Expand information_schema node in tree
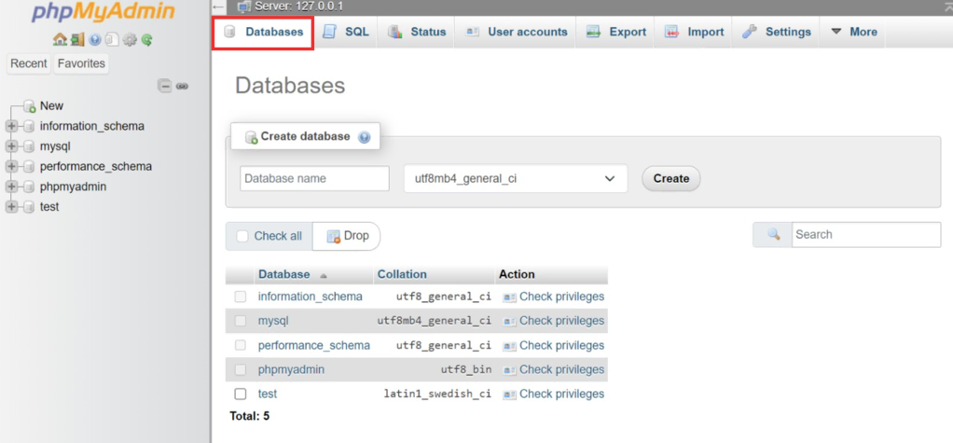 [11, 126]
